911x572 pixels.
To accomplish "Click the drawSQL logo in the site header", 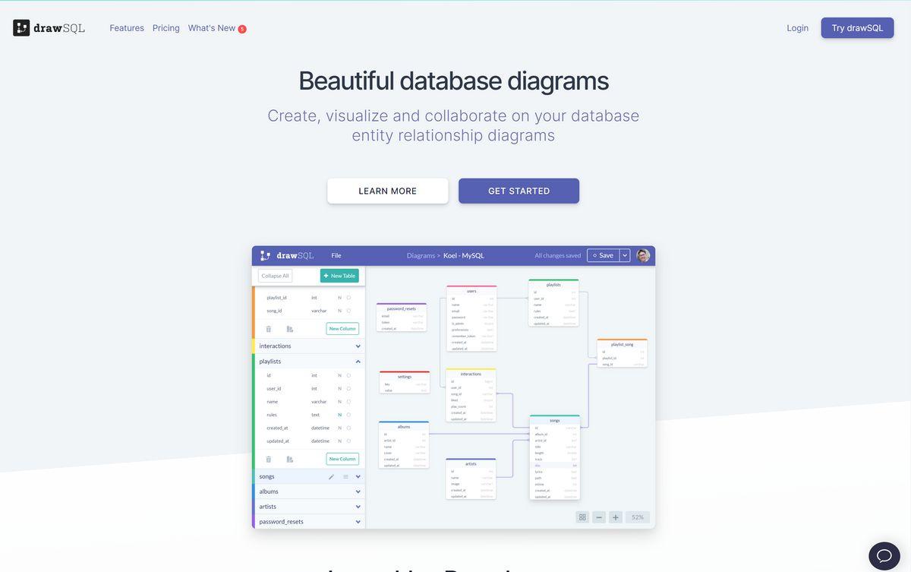I will point(49,28).
